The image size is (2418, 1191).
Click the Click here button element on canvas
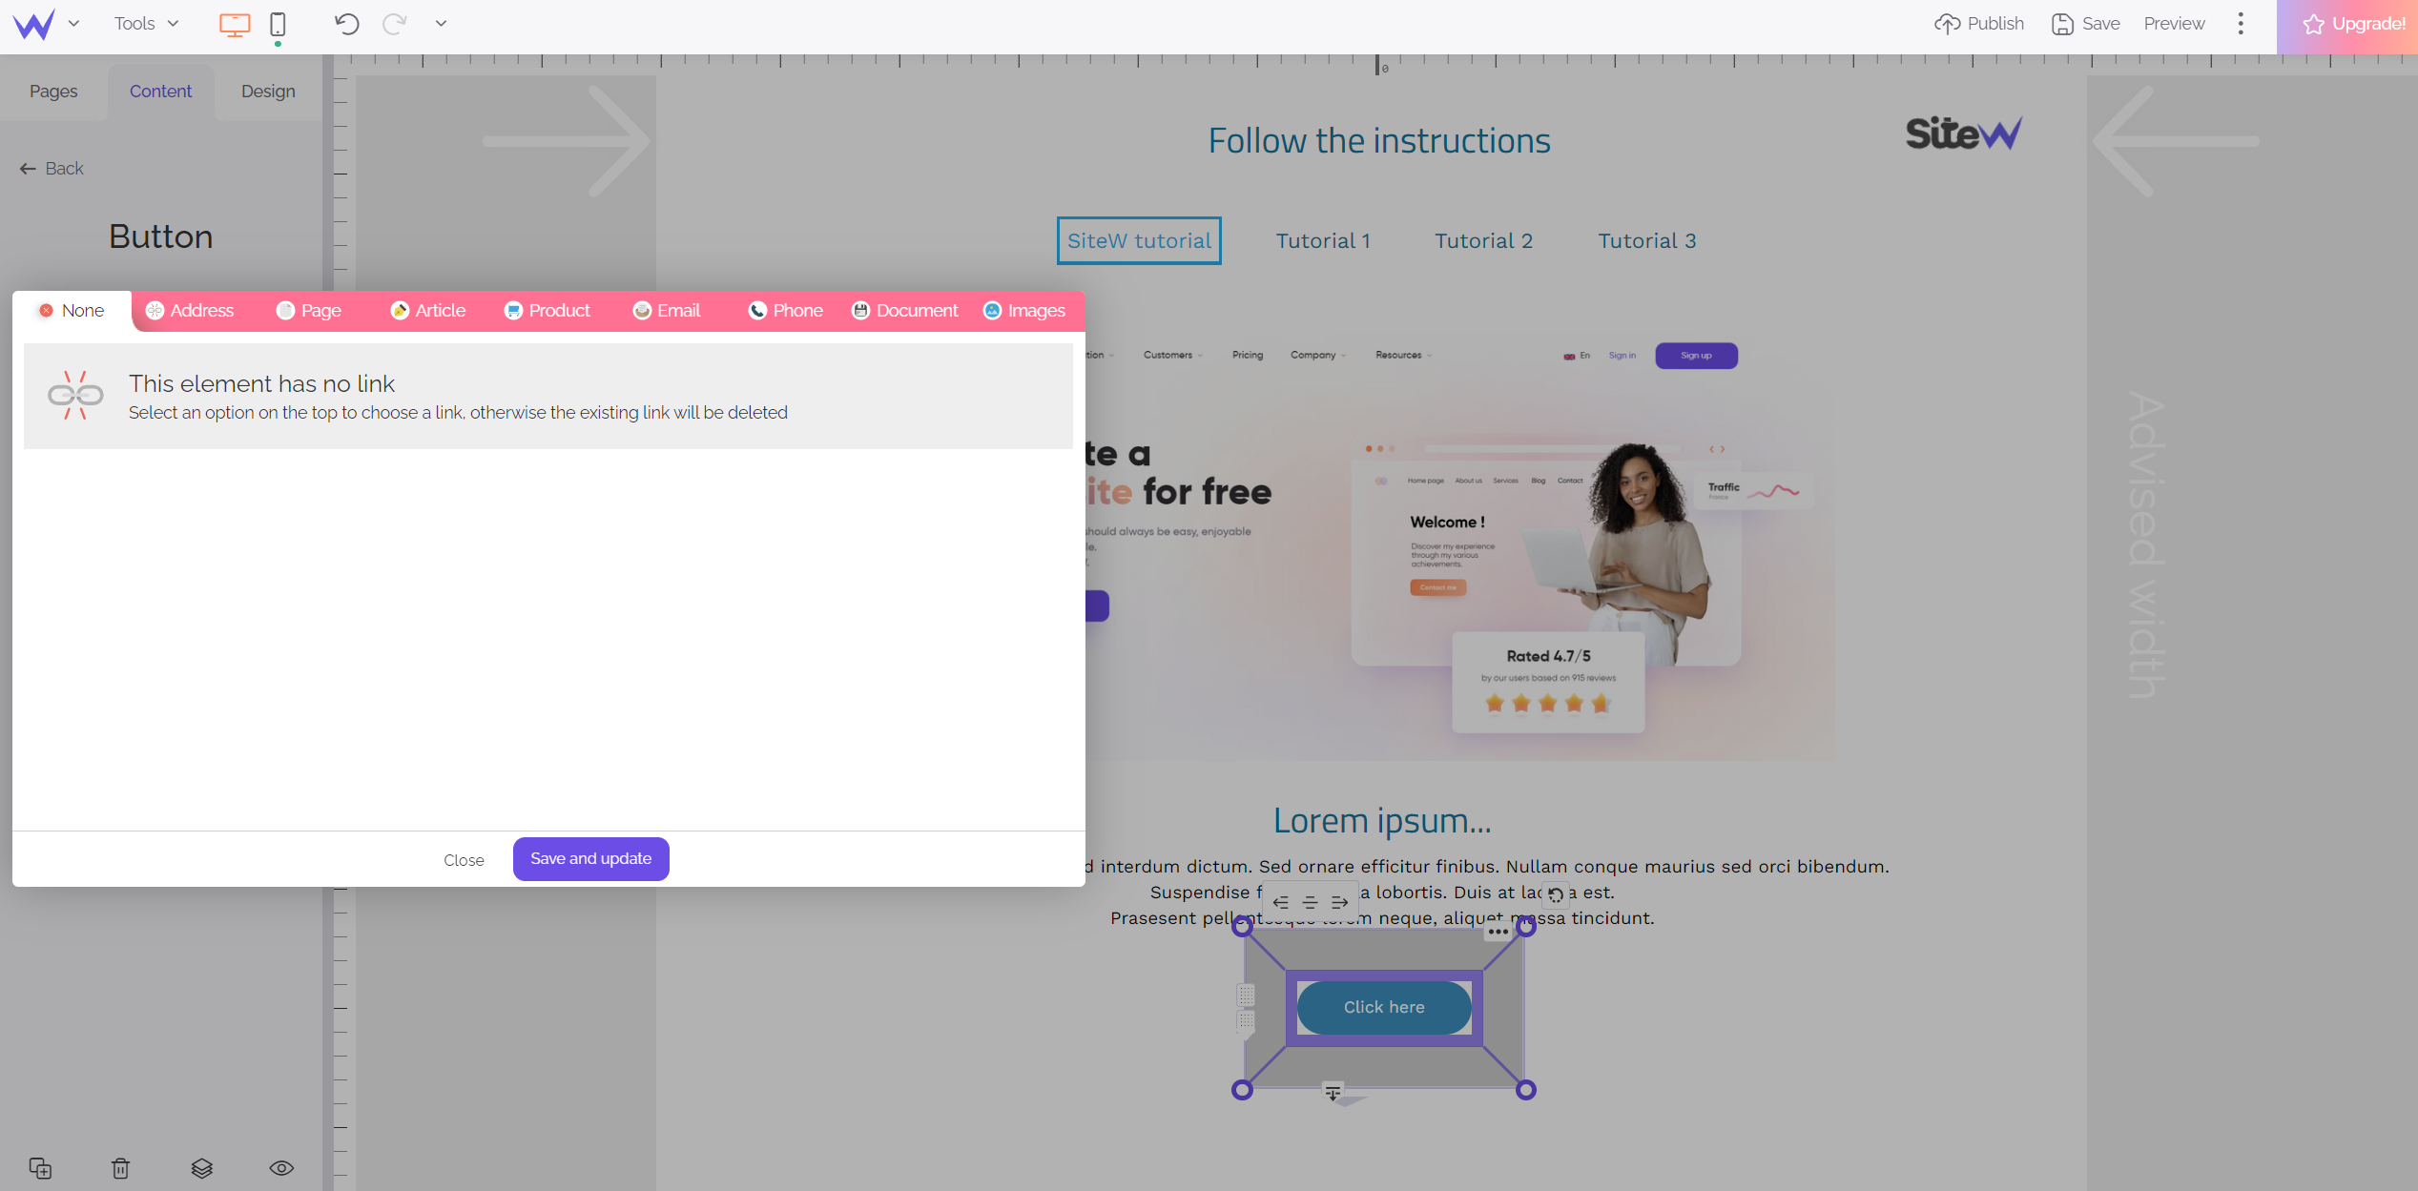[x=1383, y=1006]
